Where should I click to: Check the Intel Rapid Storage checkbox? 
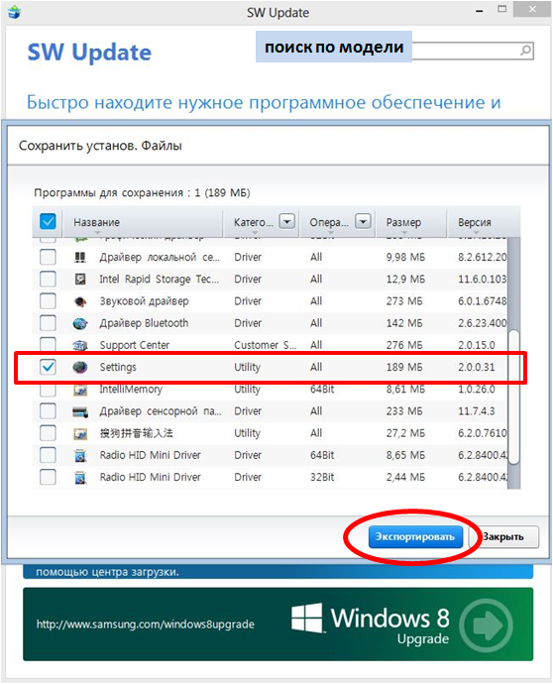[48, 279]
